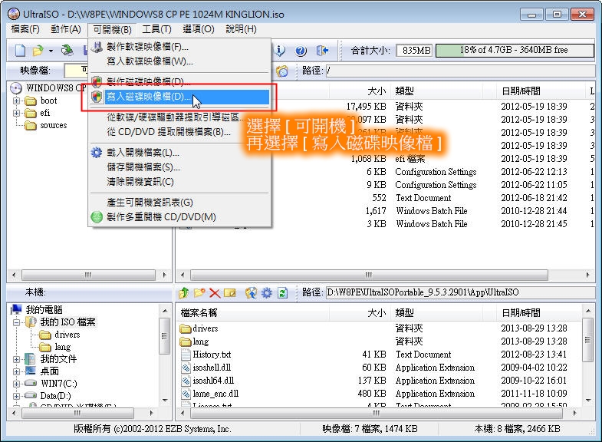This screenshot has width=602, height=442.
Task: Click the Open CD/DVD drive toolbar icon
Action: [67, 51]
